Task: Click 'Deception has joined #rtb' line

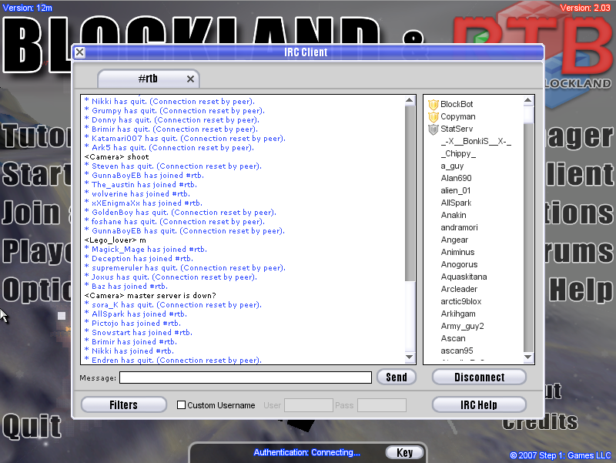Action: tap(139, 259)
